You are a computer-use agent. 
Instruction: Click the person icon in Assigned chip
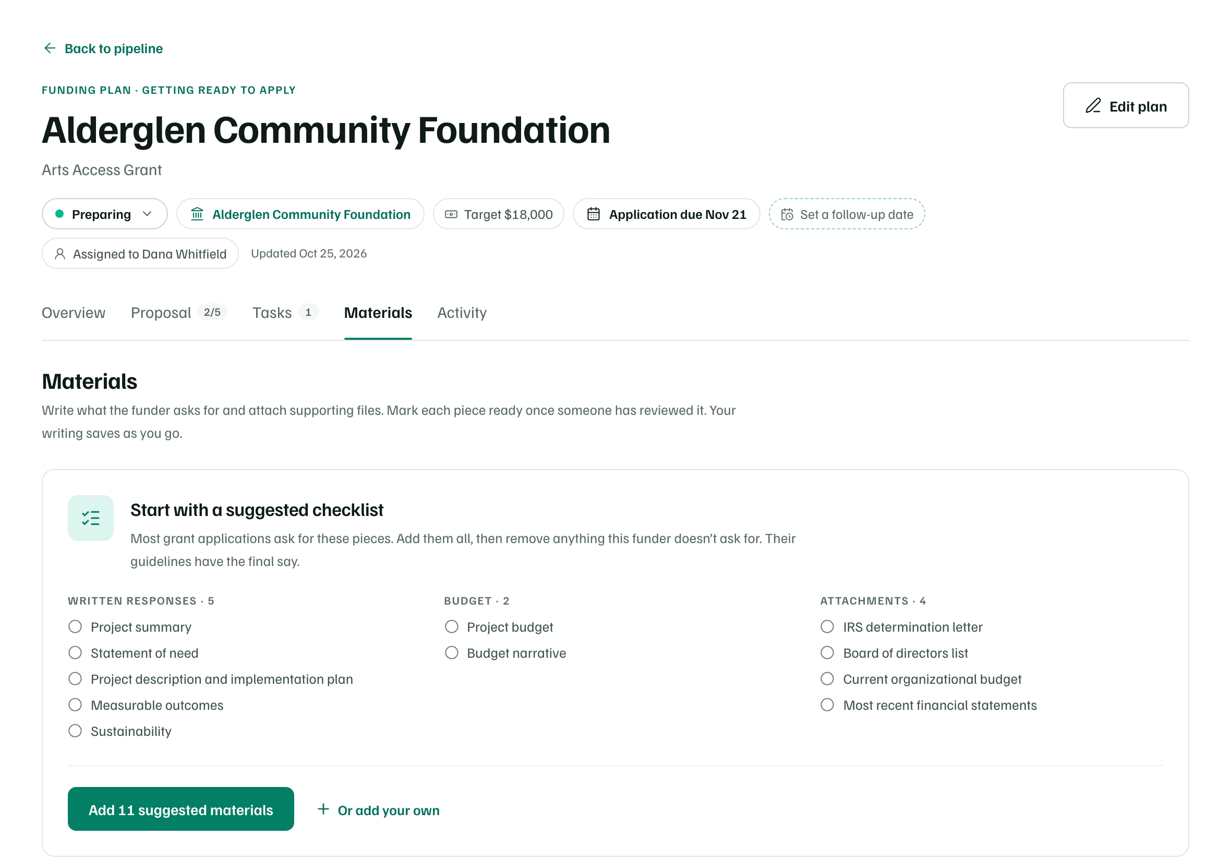click(x=60, y=254)
